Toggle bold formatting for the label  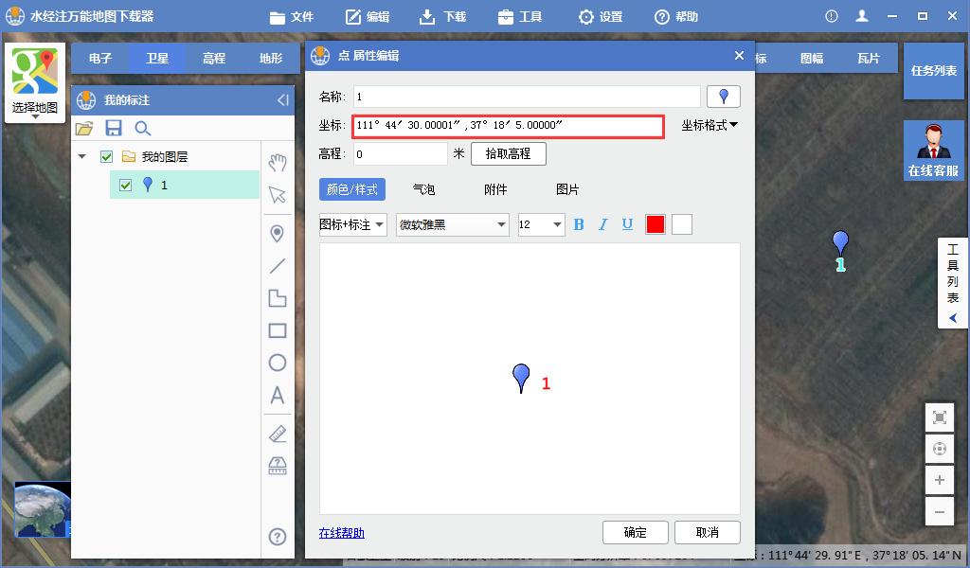pos(579,224)
